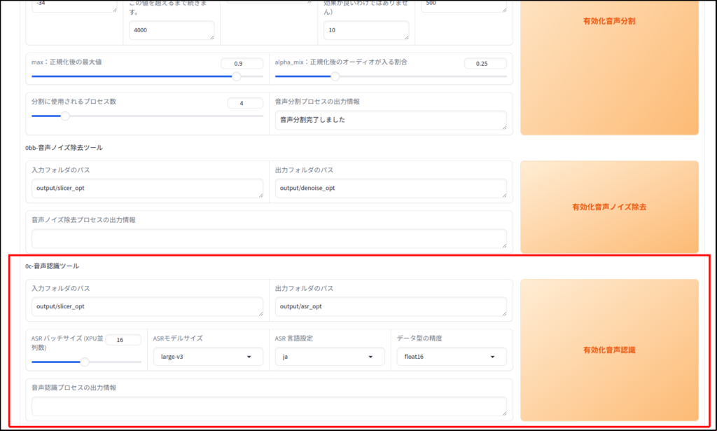Select the max value box showing 0.9
717x431 pixels.
pyautogui.click(x=242, y=64)
